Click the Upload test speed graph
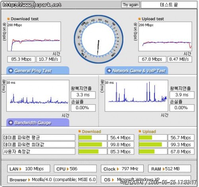The width and height of the screenshot is (199, 187). [165, 37]
